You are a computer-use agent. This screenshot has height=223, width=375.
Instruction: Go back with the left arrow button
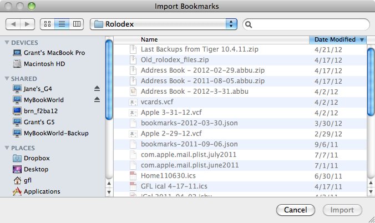tap(13, 24)
